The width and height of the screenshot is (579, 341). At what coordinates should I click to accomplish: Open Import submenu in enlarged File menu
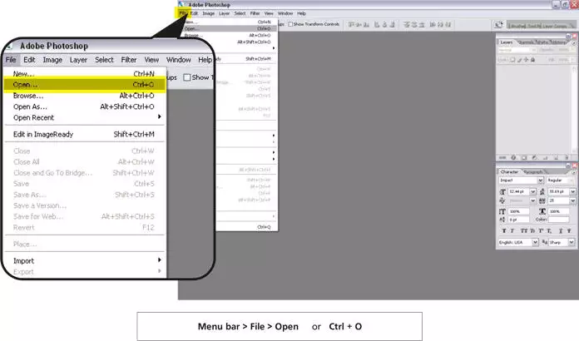[x=85, y=261]
